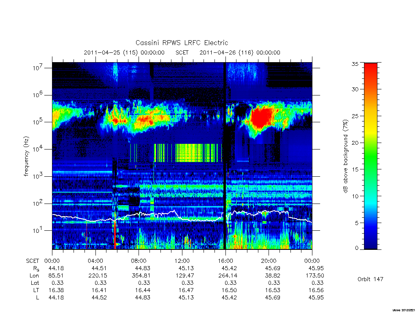Click LT value 16.56
416x312 pixels.
tap(316, 290)
